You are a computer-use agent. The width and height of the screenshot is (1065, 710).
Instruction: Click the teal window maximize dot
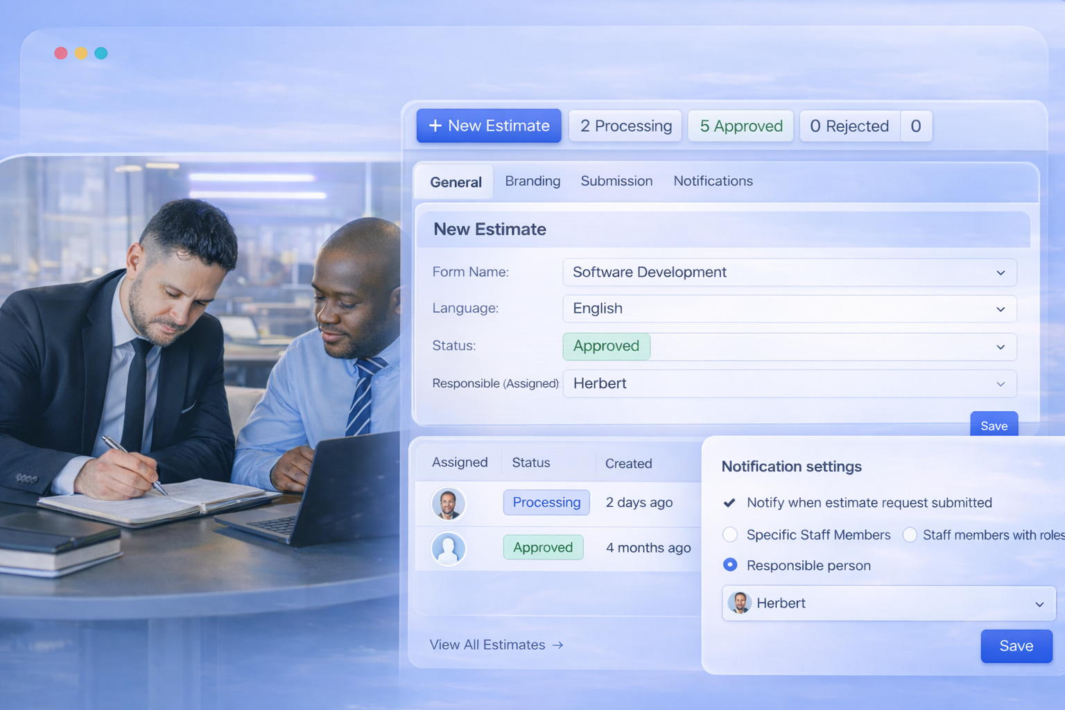(x=101, y=53)
